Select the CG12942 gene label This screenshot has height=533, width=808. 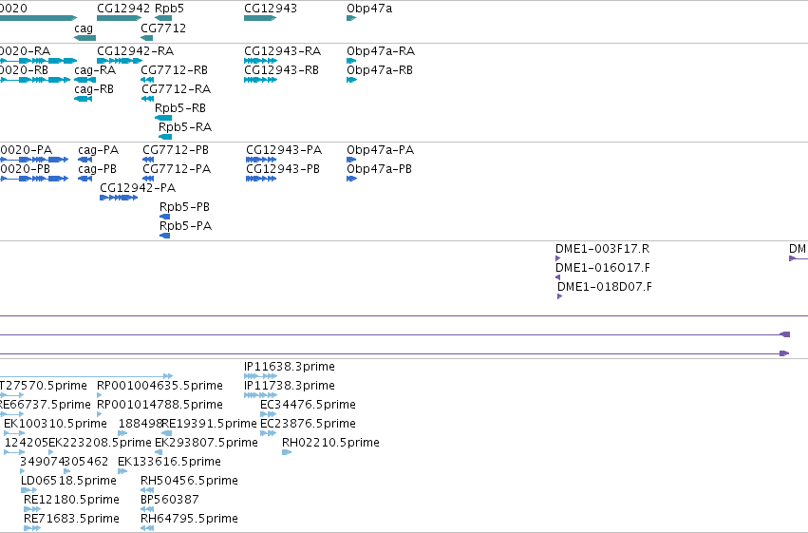[123, 9]
